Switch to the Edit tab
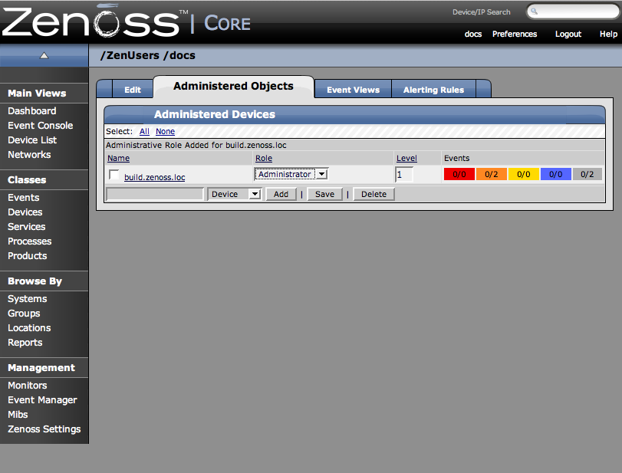This screenshot has width=622, height=473. click(x=133, y=90)
